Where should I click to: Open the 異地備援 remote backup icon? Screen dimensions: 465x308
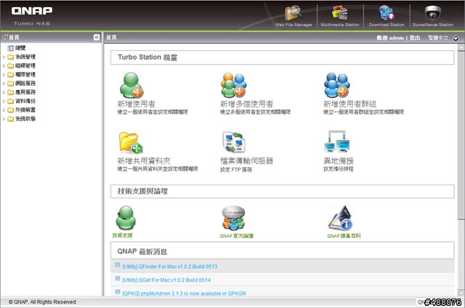pos(337,142)
